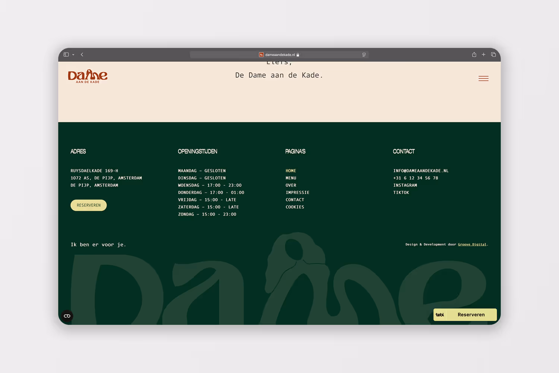Image resolution: width=559 pixels, height=373 pixels.
Task: Show tab overview icon
Action: [x=493, y=54]
